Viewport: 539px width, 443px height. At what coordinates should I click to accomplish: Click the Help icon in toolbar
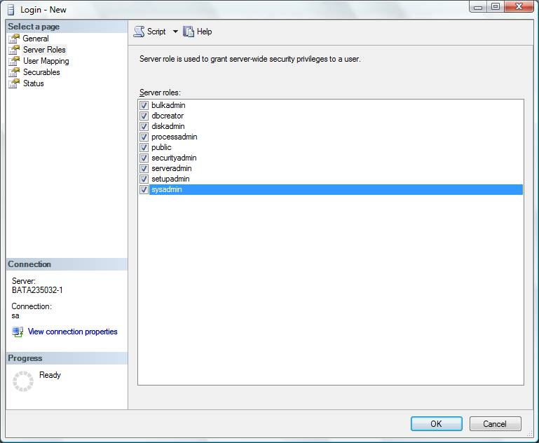point(189,32)
